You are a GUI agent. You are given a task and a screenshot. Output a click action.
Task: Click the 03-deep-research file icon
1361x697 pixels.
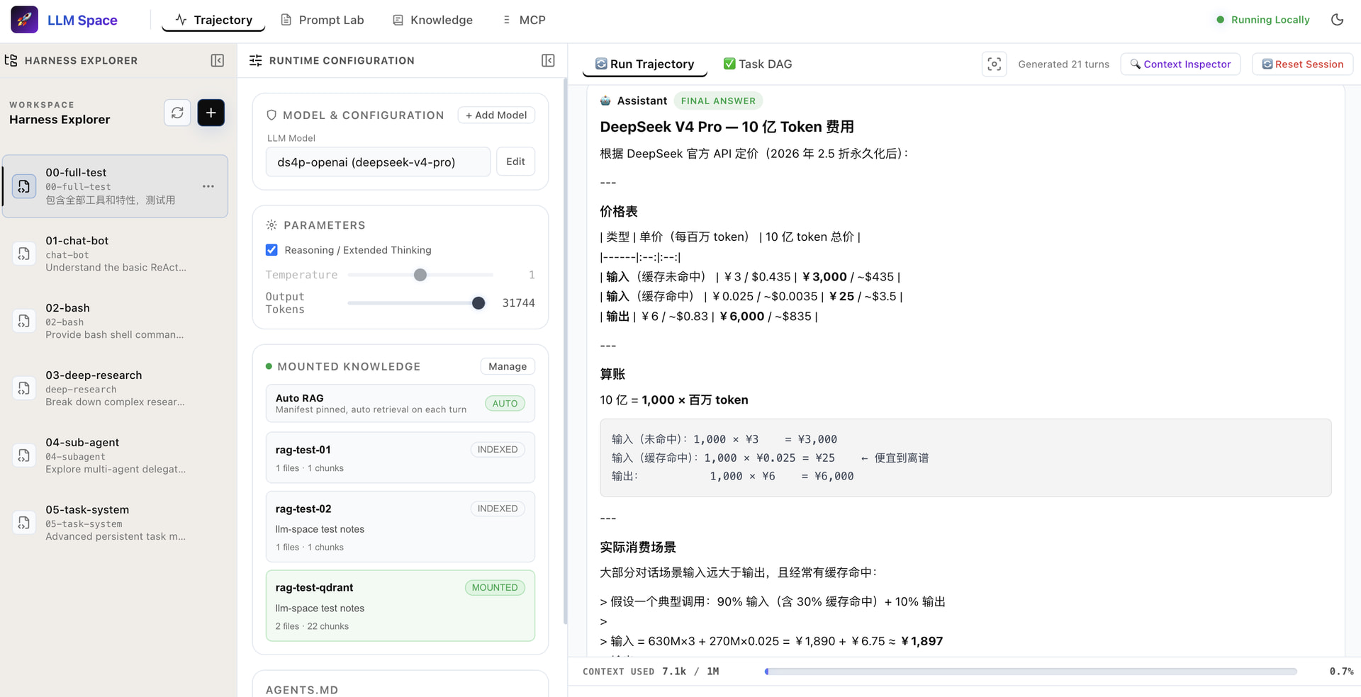coord(24,388)
